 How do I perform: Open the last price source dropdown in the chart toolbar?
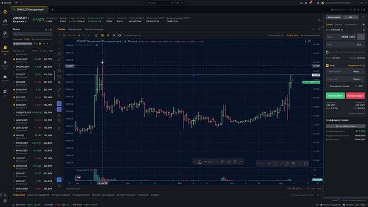point(132,36)
